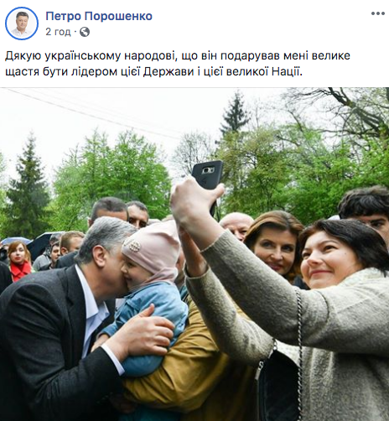Click the globe public privacy icon
Viewport: 389px width, 421px height.
85,32
